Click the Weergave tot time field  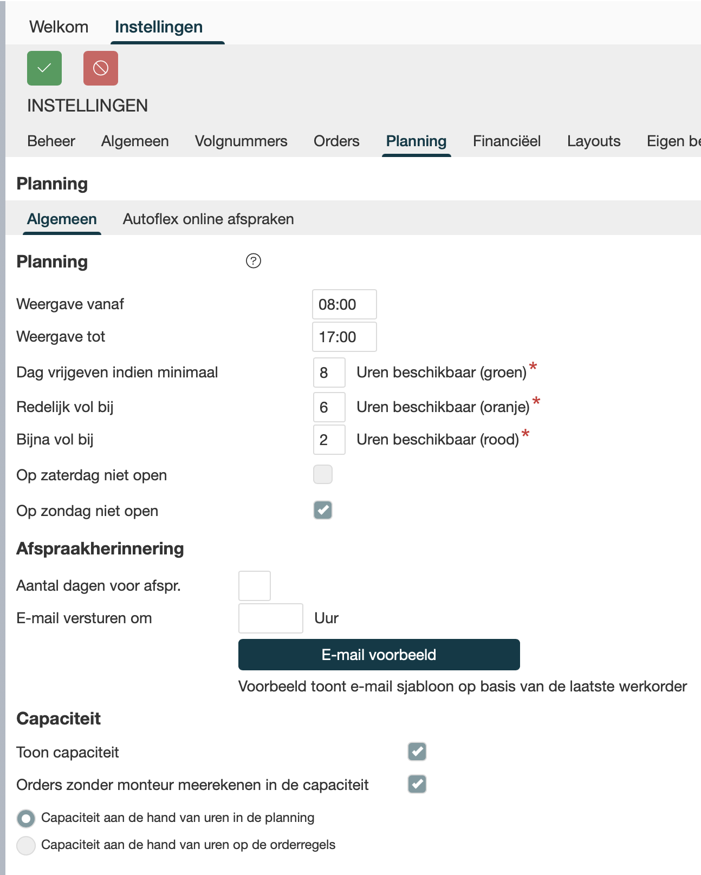tap(344, 337)
